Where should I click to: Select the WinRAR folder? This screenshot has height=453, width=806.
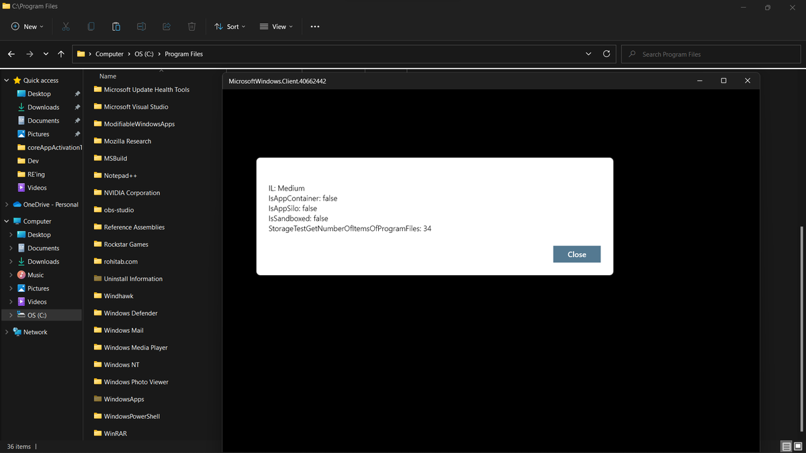click(x=110, y=434)
